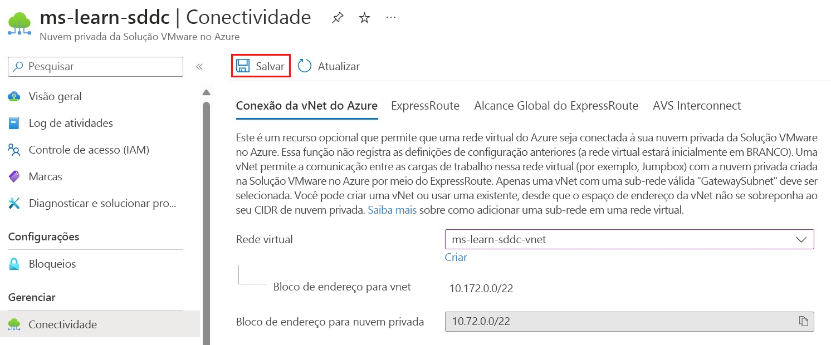The width and height of the screenshot is (831, 345).
Task: Open the AVS Interconnect tab
Action: point(696,105)
